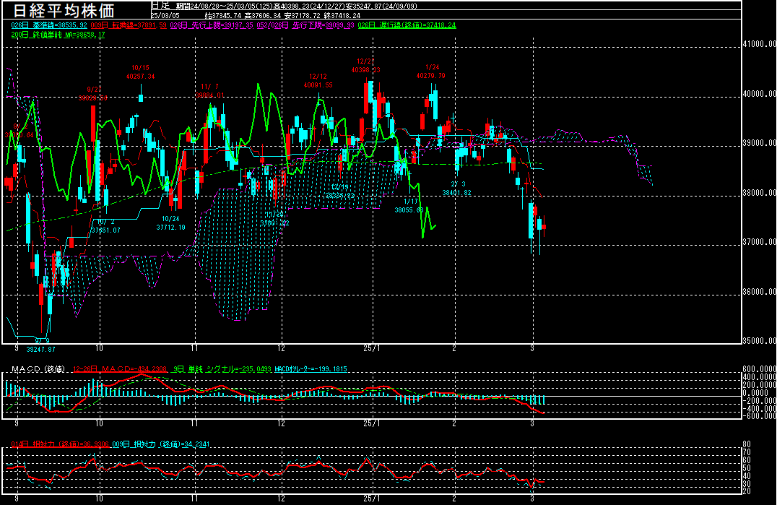777x505 pixels.
Task: Click the 10/24 trough value 37712.19
Action: click(x=170, y=227)
